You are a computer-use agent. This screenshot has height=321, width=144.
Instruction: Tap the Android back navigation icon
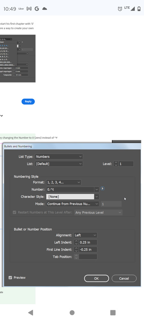pyautogui.click(x=31, y=312)
